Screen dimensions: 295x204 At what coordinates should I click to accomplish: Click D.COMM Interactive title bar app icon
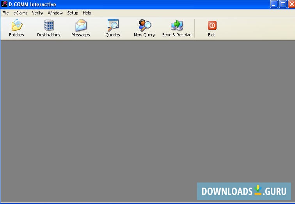pyautogui.click(x=4, y=4)
